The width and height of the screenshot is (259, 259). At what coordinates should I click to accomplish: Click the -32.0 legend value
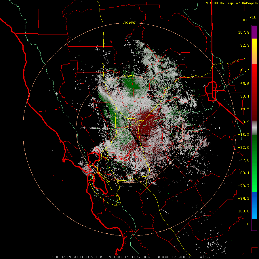(244, 147)
